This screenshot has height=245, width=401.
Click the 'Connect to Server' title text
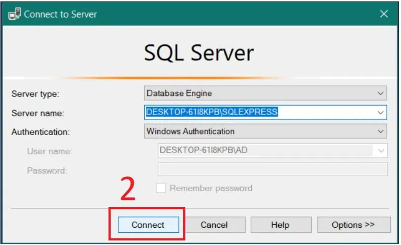[60, 14]
